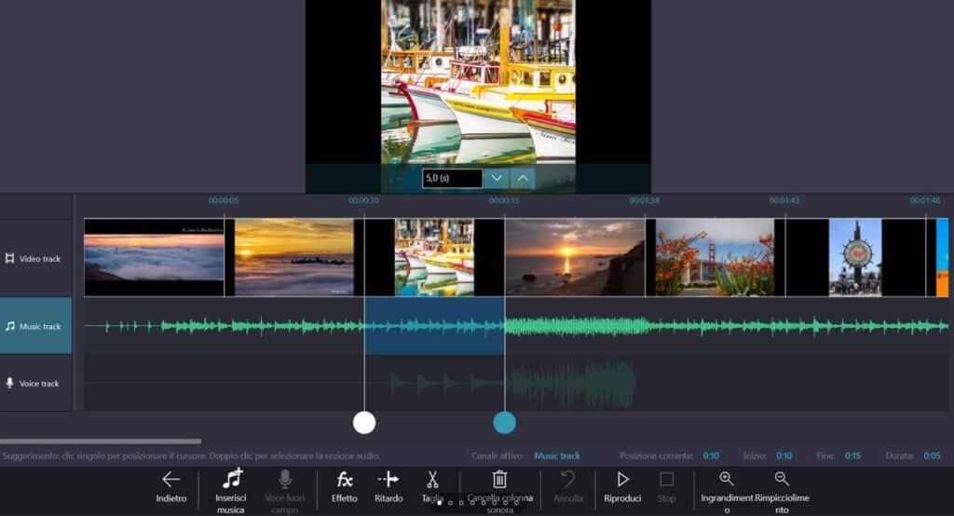Screen dimensions: 954x516
Task: Click the 00:00:10 ruler mark
Action: tap(364, 200)
